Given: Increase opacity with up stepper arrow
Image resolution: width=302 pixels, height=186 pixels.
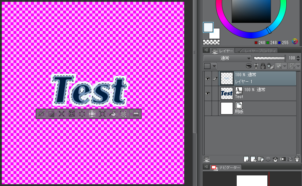Looking at the screenshot, I should click(x=298, y=57).
